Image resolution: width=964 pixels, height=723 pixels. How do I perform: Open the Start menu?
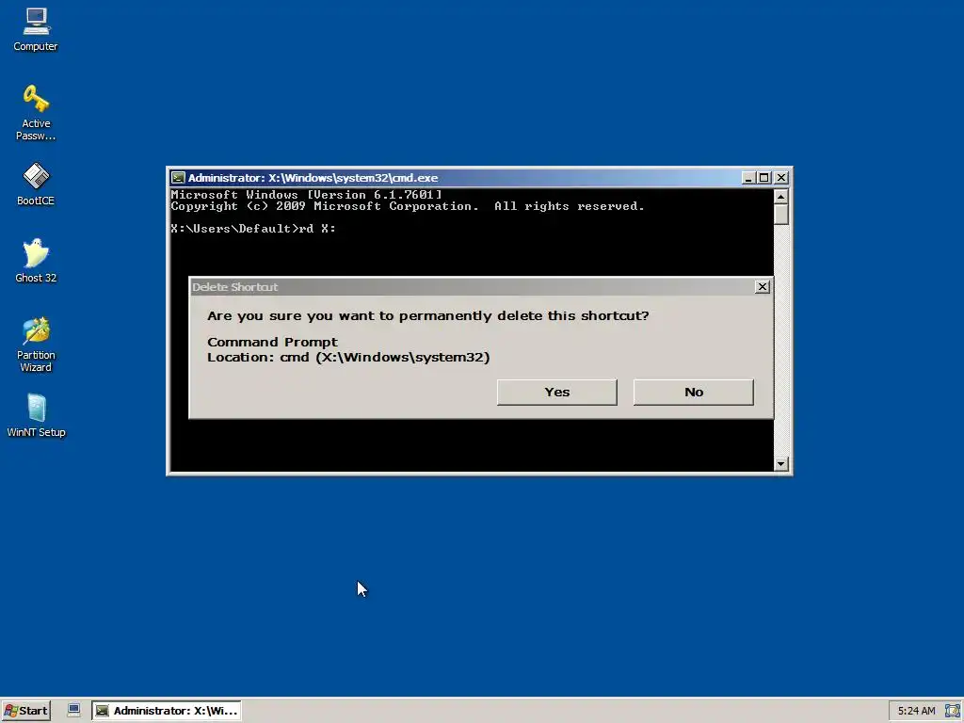pos(25,711)
